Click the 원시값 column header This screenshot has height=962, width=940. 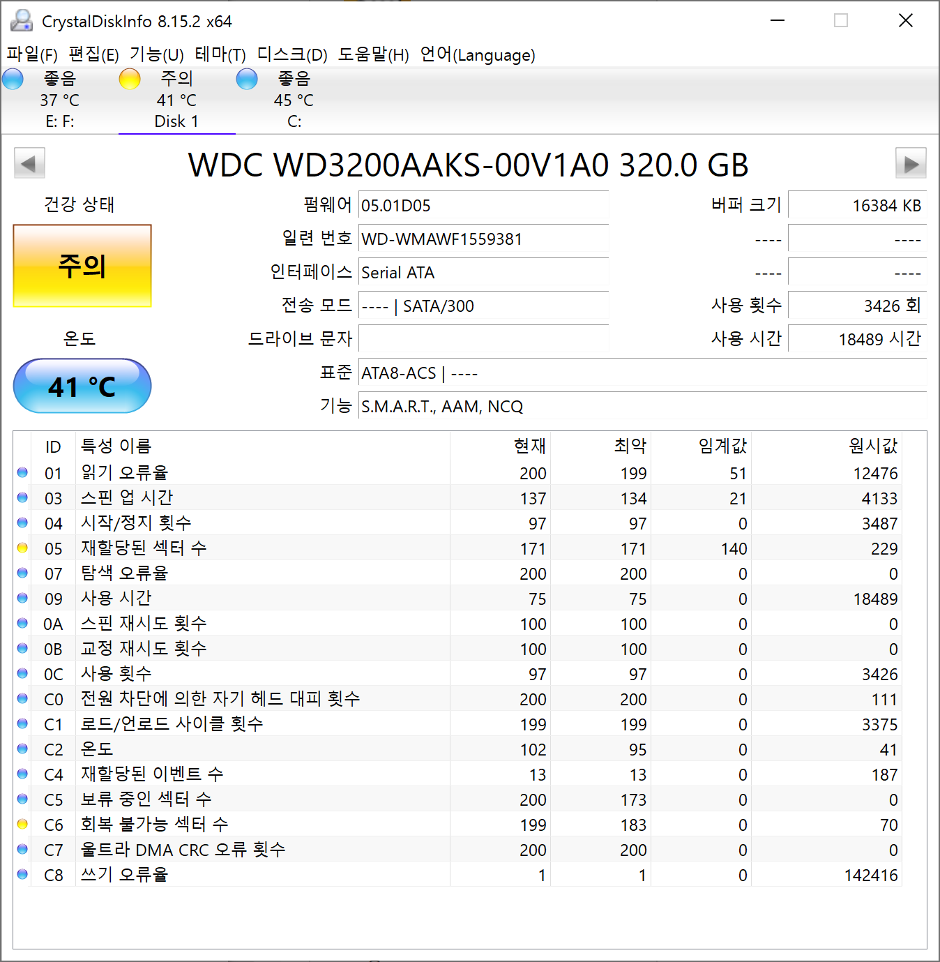[x=826, y=446]
